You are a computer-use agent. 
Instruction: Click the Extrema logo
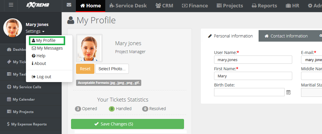point(37,5)
